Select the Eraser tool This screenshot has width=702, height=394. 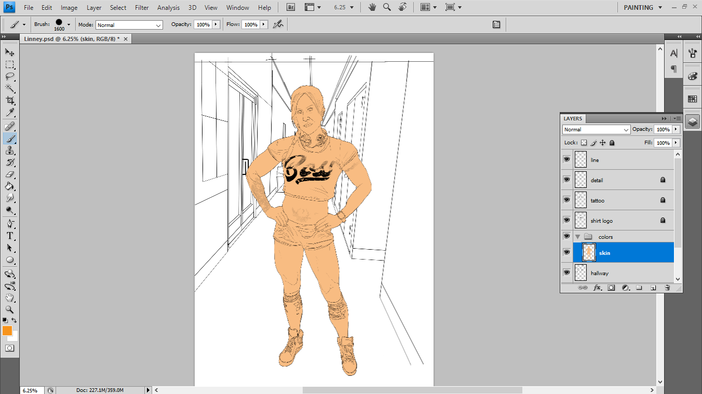pos(9,175)
